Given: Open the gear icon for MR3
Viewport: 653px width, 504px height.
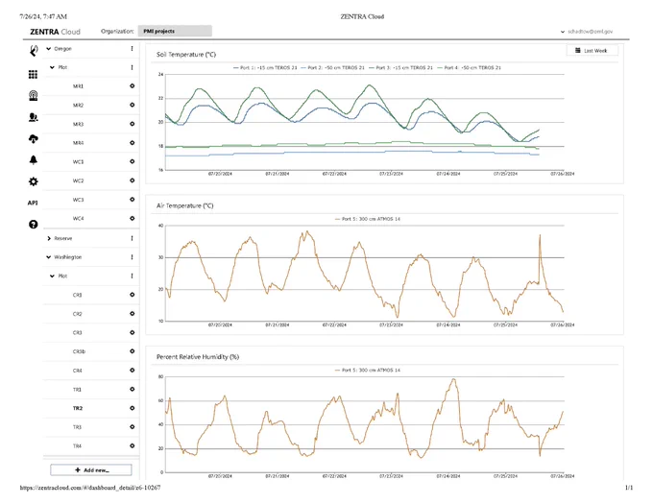Looking at the screenshot, I should coord(132,124).
